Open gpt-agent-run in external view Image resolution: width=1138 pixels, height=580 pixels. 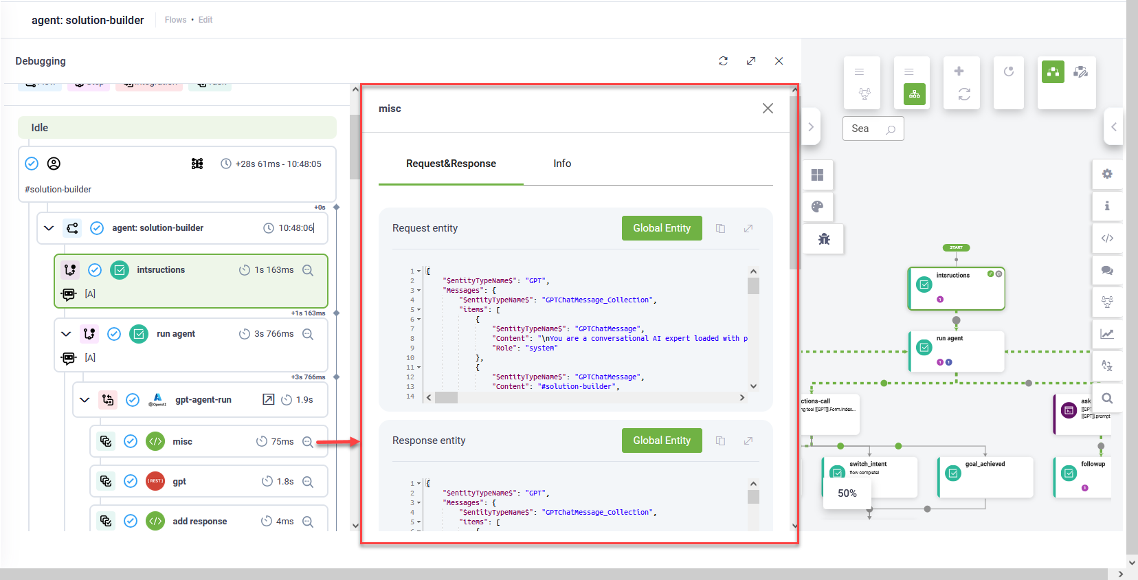pyautogui.click(x=268, y=399)
